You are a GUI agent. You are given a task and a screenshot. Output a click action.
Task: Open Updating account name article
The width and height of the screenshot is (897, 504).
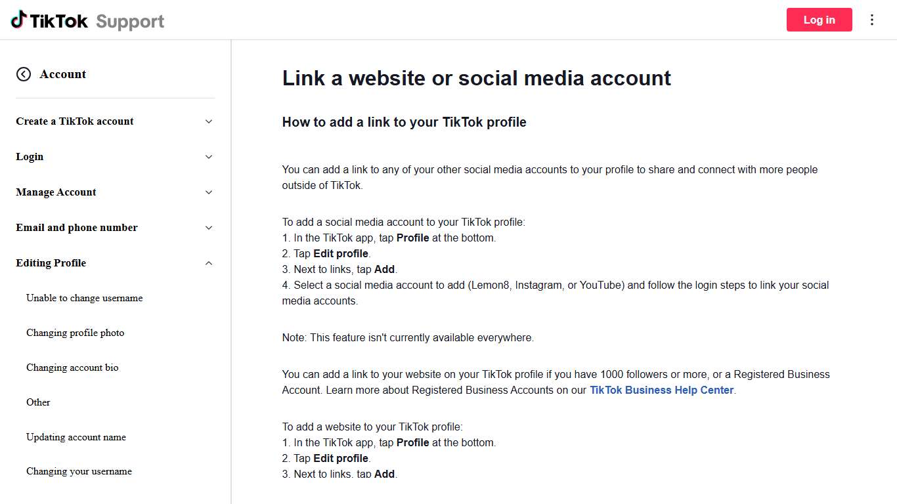(x=76, y=437)
